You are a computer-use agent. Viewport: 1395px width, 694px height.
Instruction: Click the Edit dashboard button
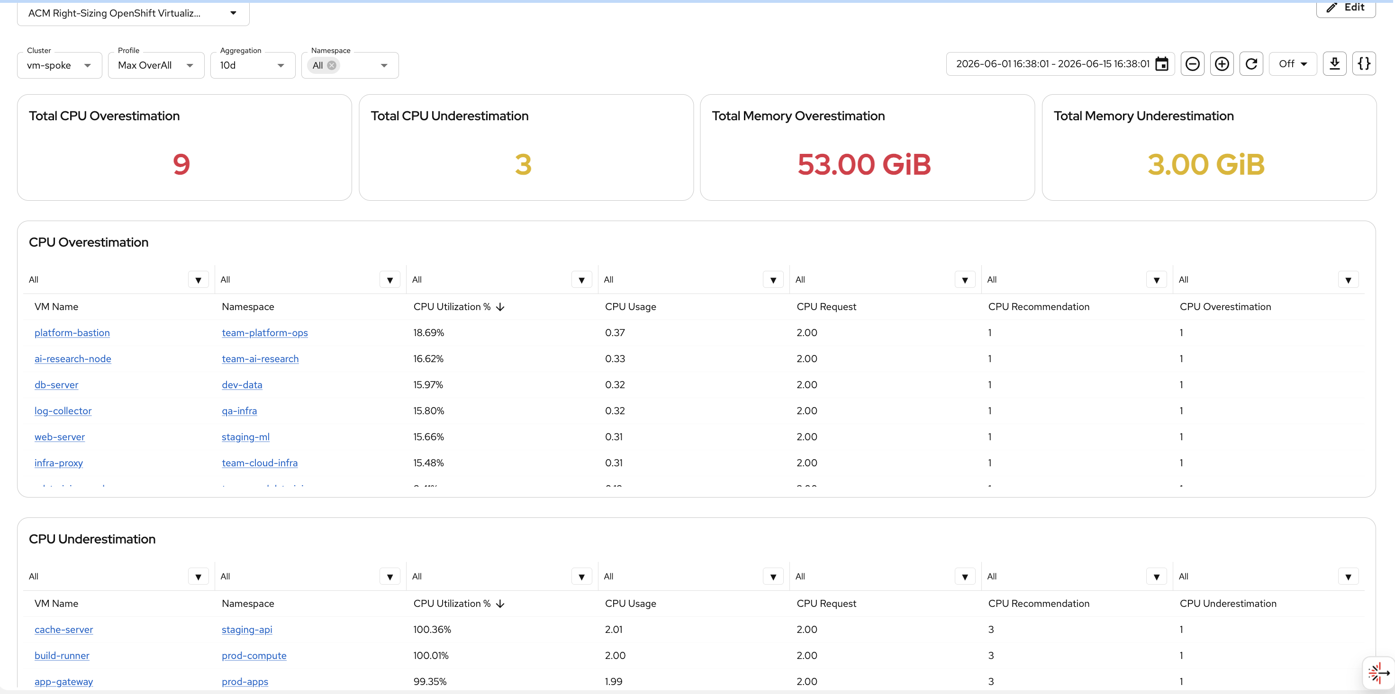tap(1346, 8)
